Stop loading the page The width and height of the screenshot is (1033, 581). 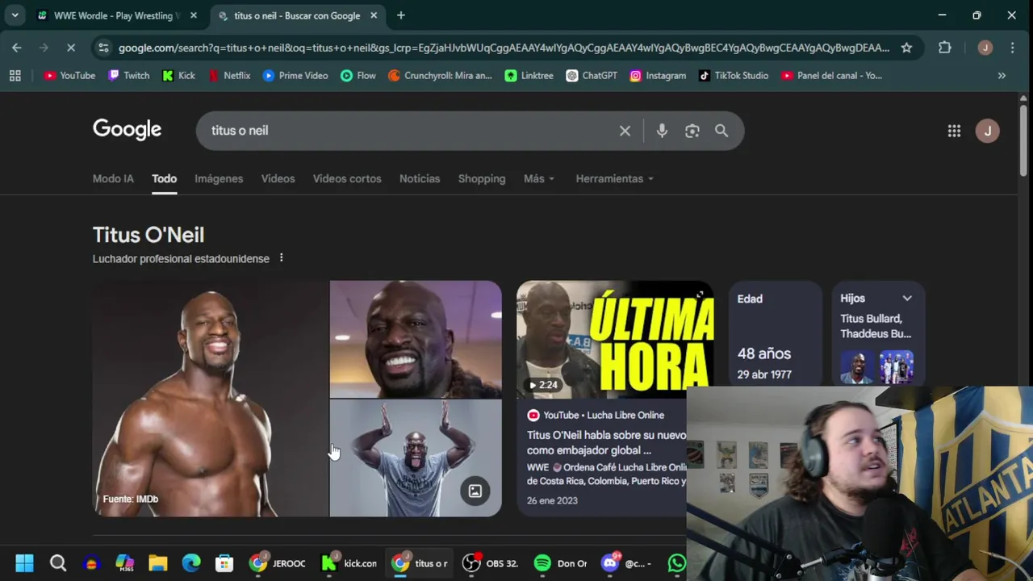70,48
